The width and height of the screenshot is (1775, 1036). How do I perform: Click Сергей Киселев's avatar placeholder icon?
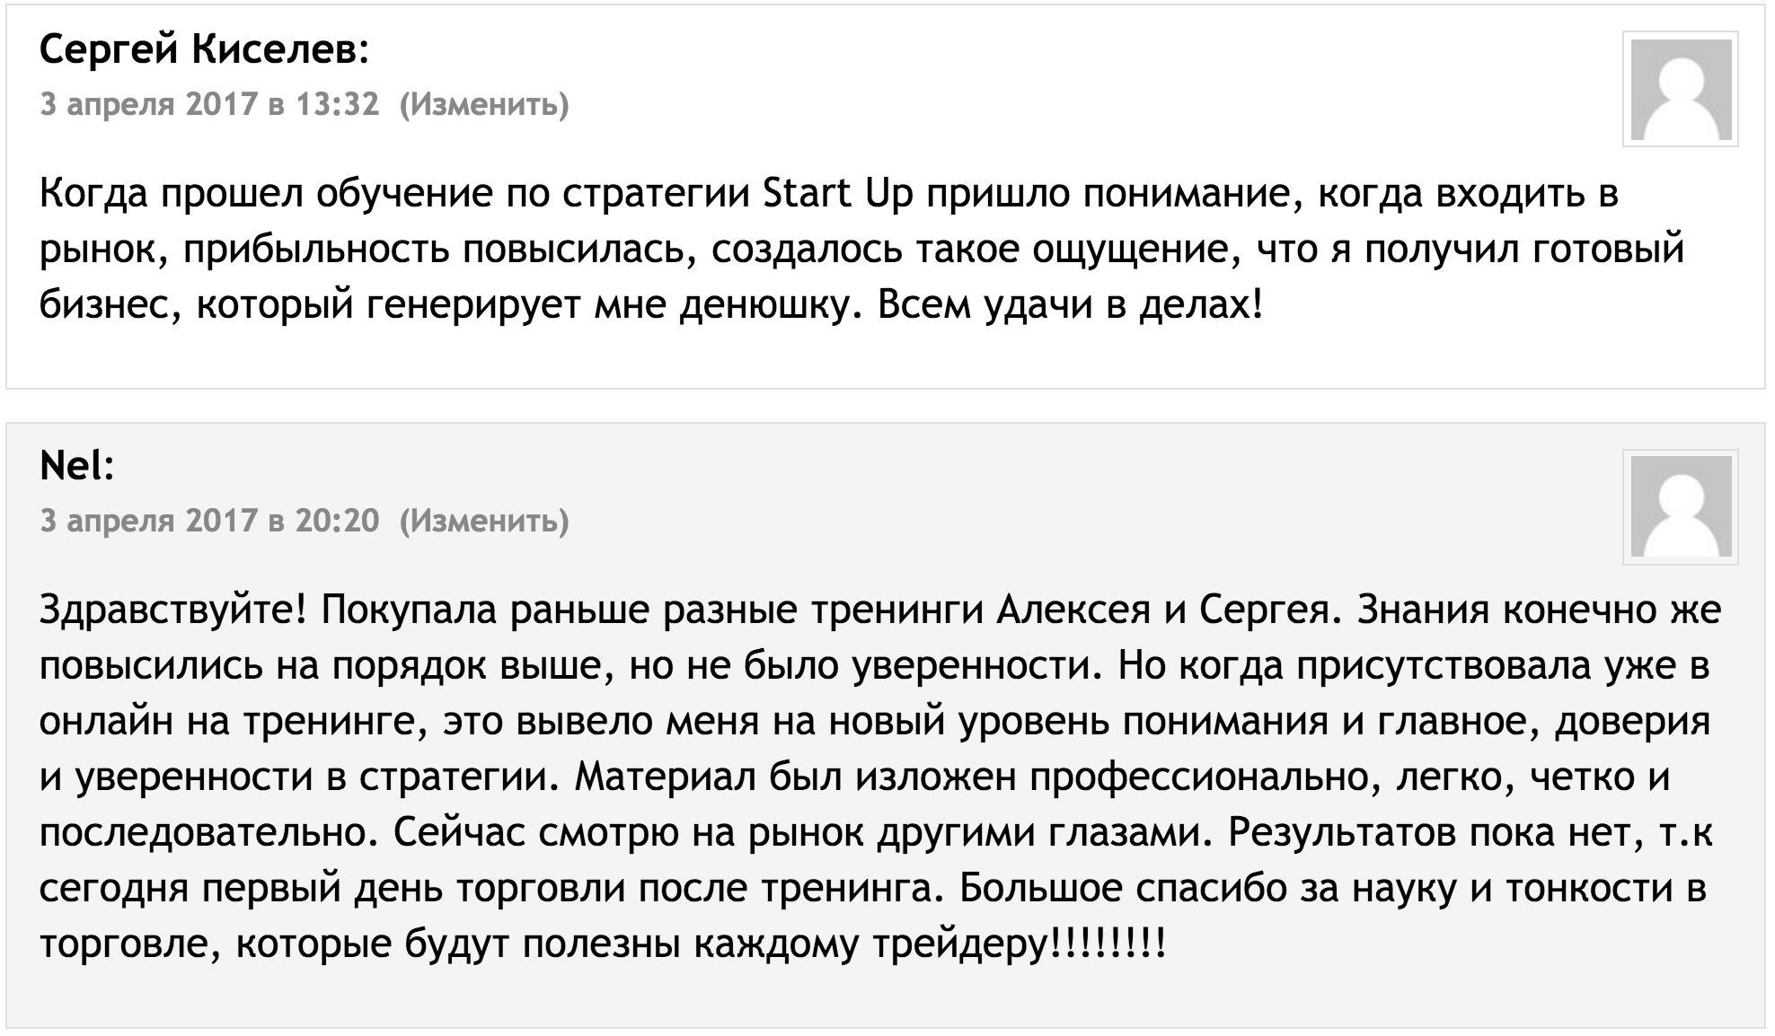(1680, 89)
